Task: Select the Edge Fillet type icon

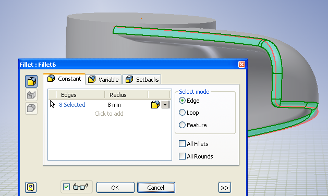Action: [x=31, y=81]
